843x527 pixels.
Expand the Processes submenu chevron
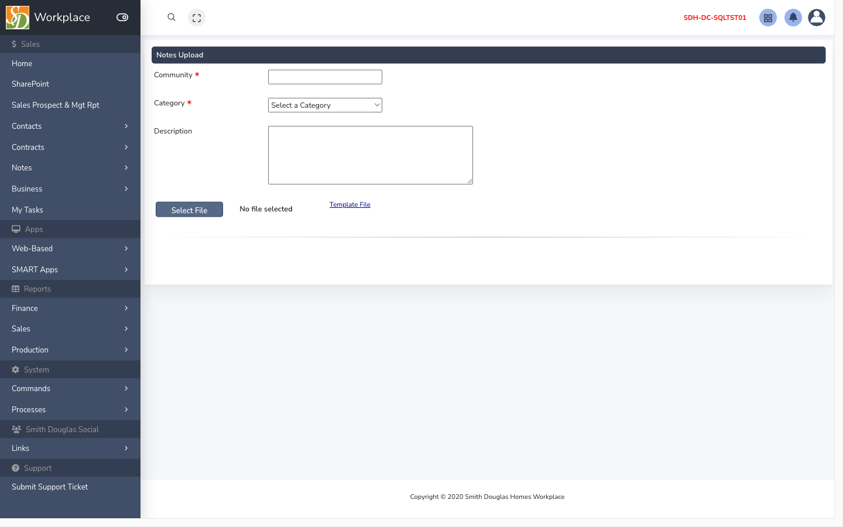pos(126,410)
